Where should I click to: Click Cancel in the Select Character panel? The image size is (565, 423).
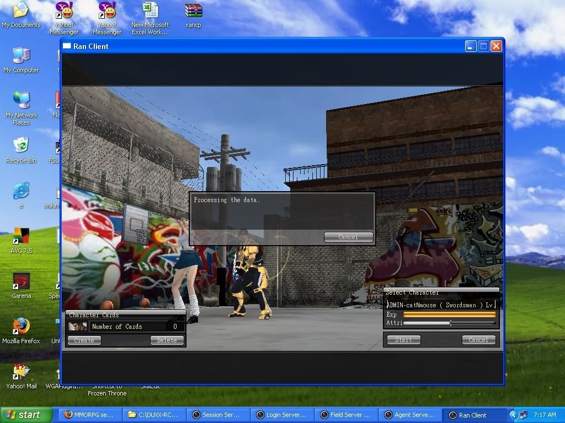pyautogui.click(x=478, y=340)
